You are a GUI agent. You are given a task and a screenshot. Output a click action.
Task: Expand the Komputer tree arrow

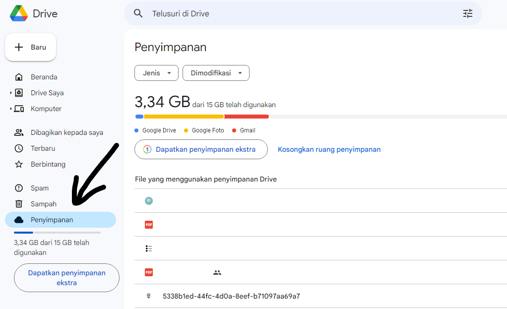[x=11, y=109]
